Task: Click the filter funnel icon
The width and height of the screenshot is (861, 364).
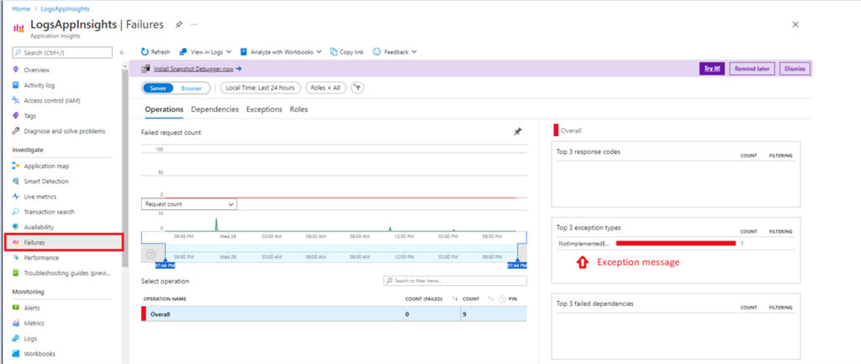Action: click(357, 87)
